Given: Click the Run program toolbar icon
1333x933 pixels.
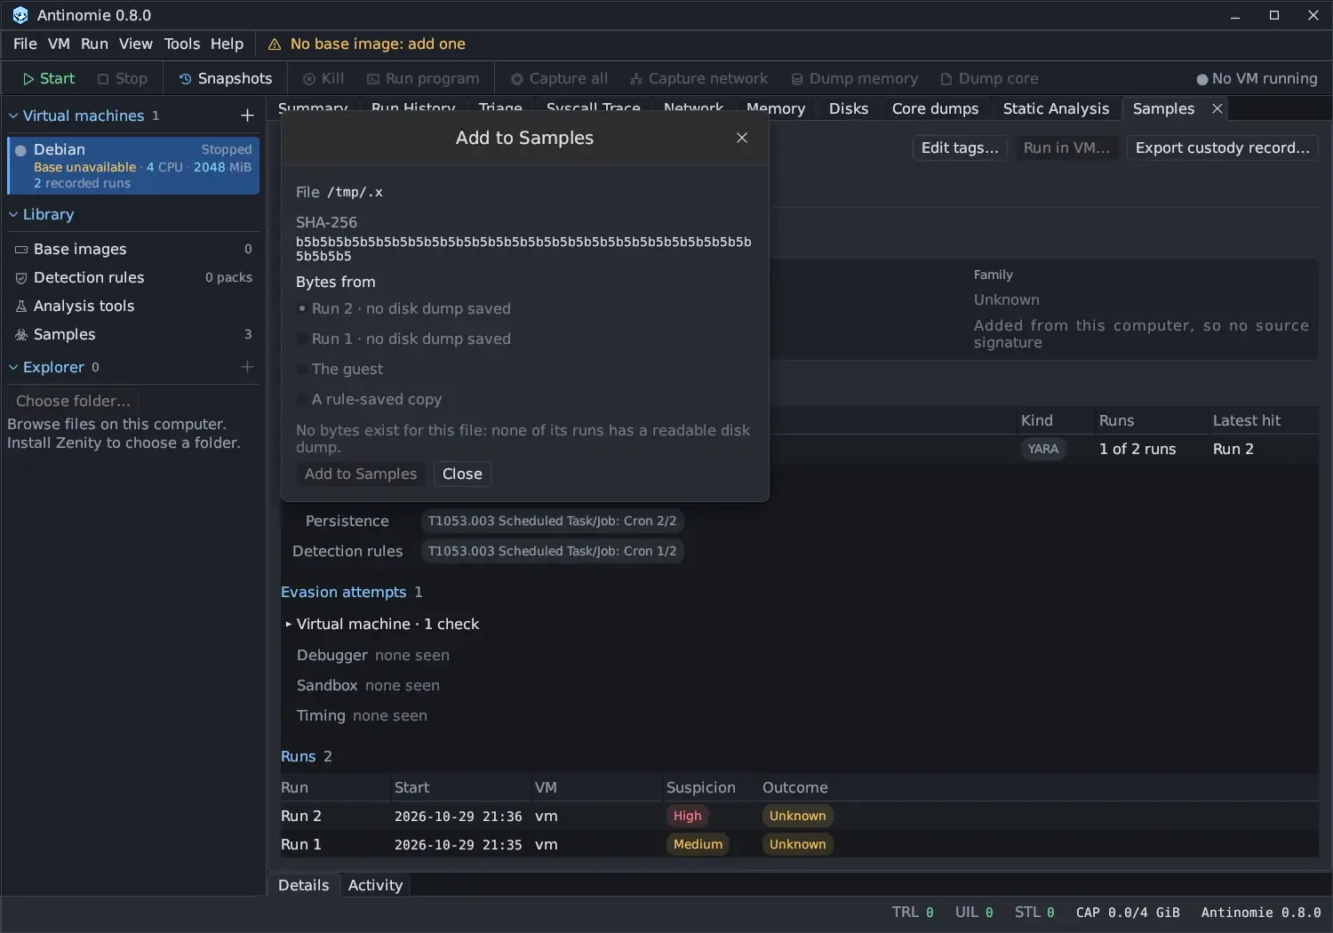Looking at the screenshot, I should click(x=373, y=79).
